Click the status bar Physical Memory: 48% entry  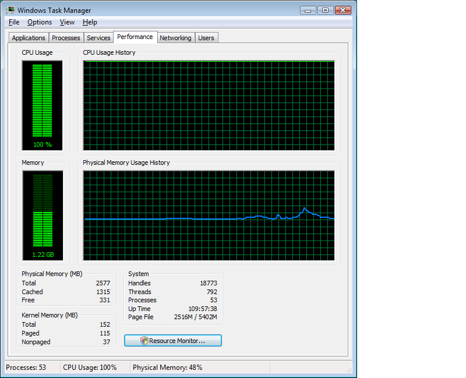click(x=168, y=368)
